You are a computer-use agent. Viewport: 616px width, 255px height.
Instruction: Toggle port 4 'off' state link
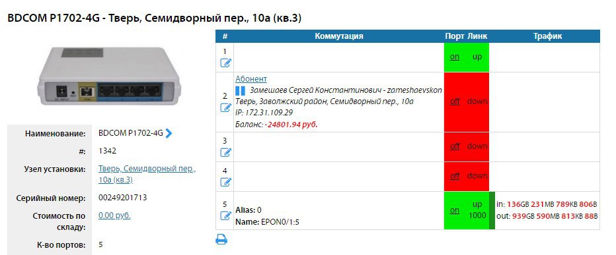455,176
